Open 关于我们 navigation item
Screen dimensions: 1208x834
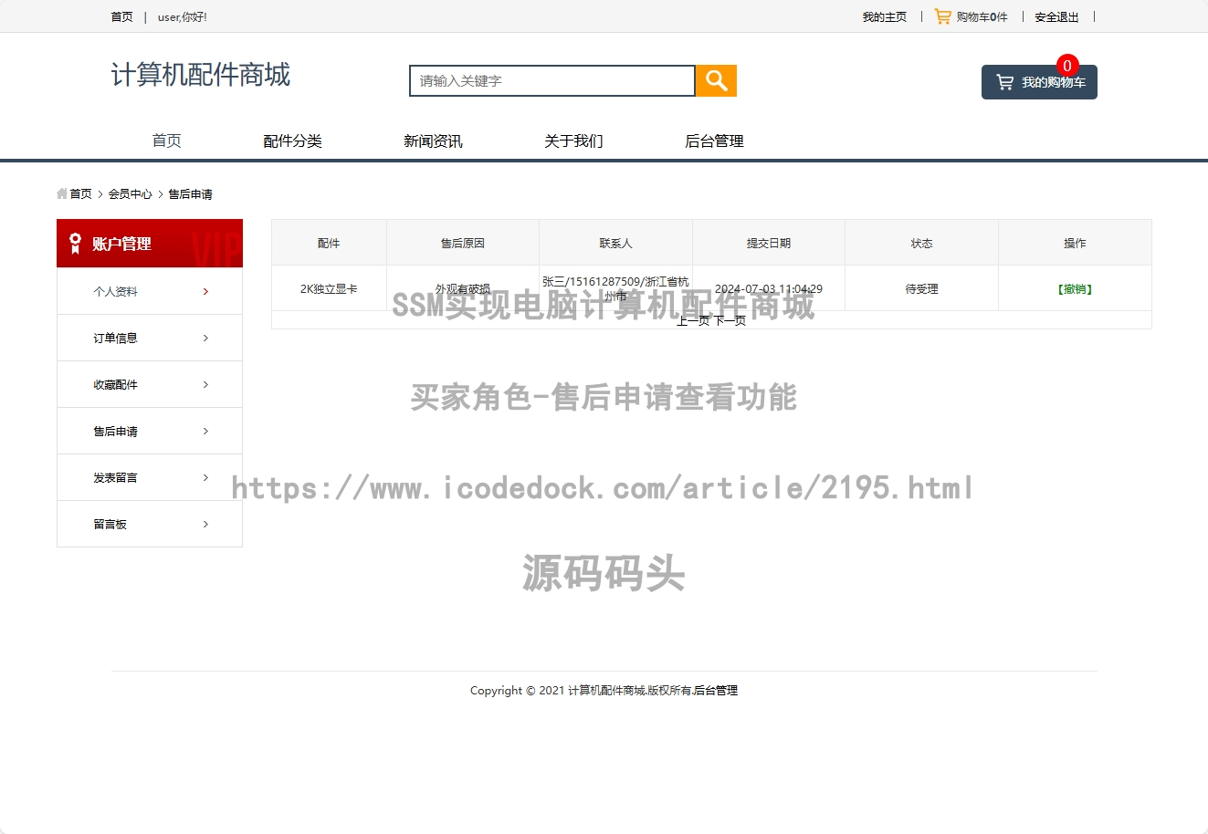573,141
